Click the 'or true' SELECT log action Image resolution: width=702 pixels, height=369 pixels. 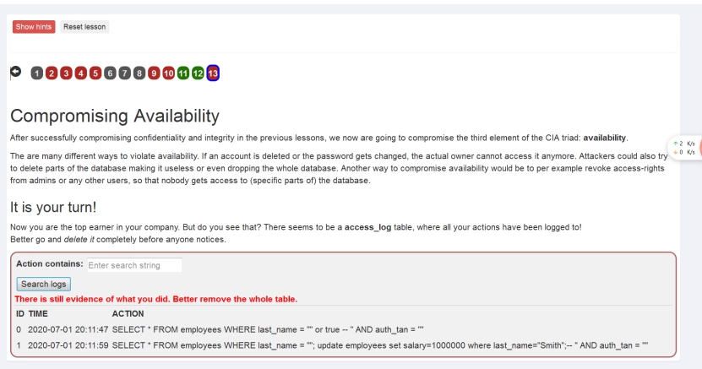click(268, 329)
